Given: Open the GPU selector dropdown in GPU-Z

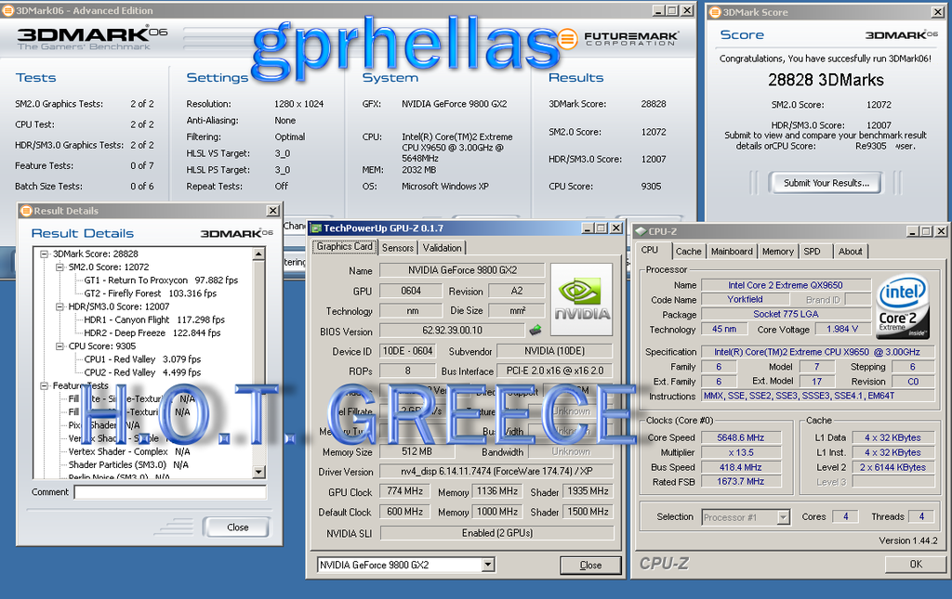Looking at the screenshot, I should point(488,565).
